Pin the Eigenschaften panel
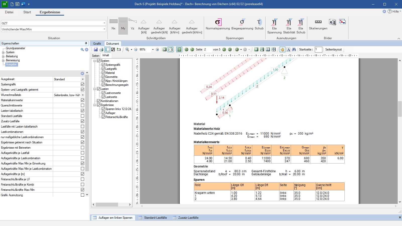This screenshot has width=402, height=226. [x=86, y=43]
